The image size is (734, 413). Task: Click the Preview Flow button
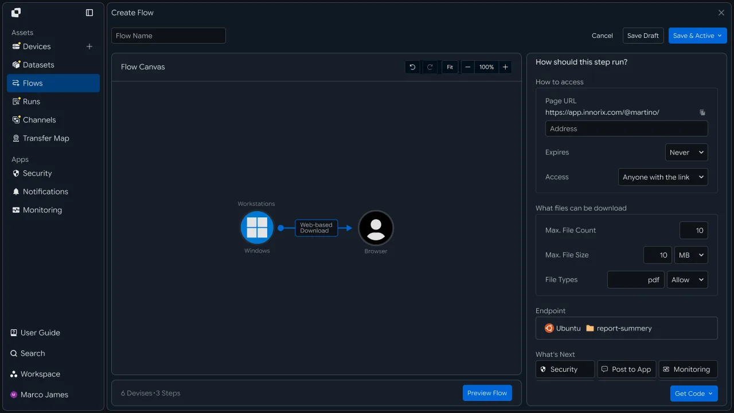click(x=487, y=393)
